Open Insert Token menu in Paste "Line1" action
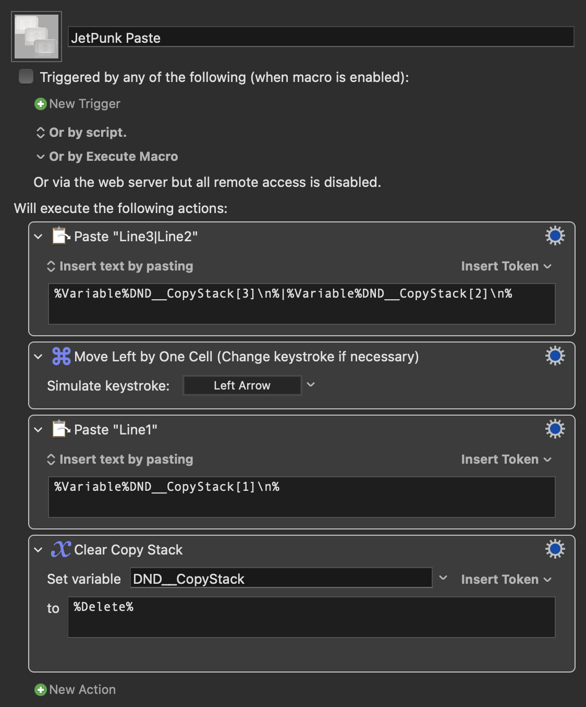 click(506, 459)
